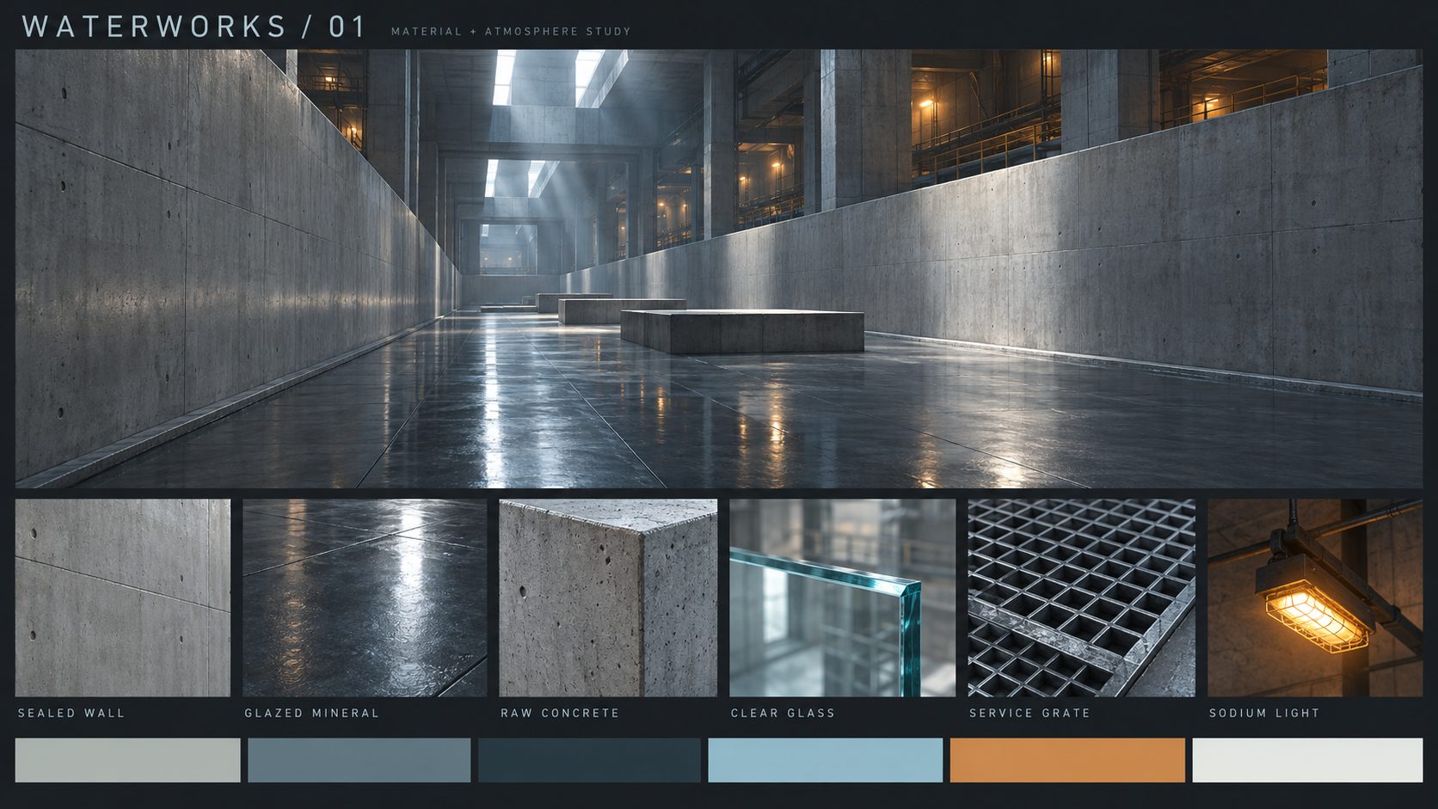Click the 'SEALED WALL' label
1438x809 pixels.
71,713
